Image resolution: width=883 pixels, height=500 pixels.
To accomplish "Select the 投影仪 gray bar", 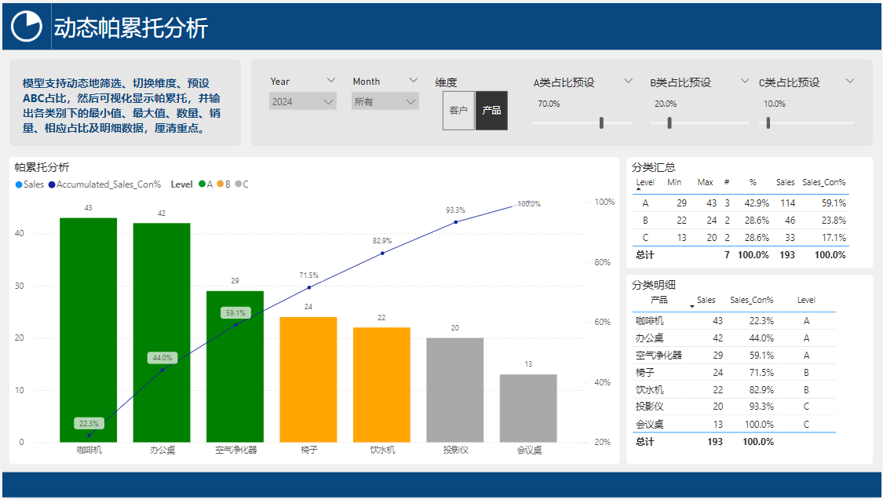I will coord(455,389).
